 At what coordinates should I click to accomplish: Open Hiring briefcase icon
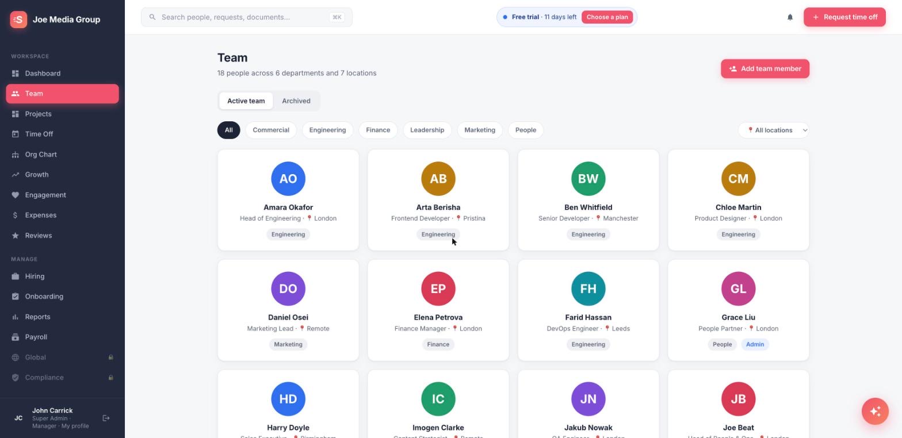tap(16, 276)
